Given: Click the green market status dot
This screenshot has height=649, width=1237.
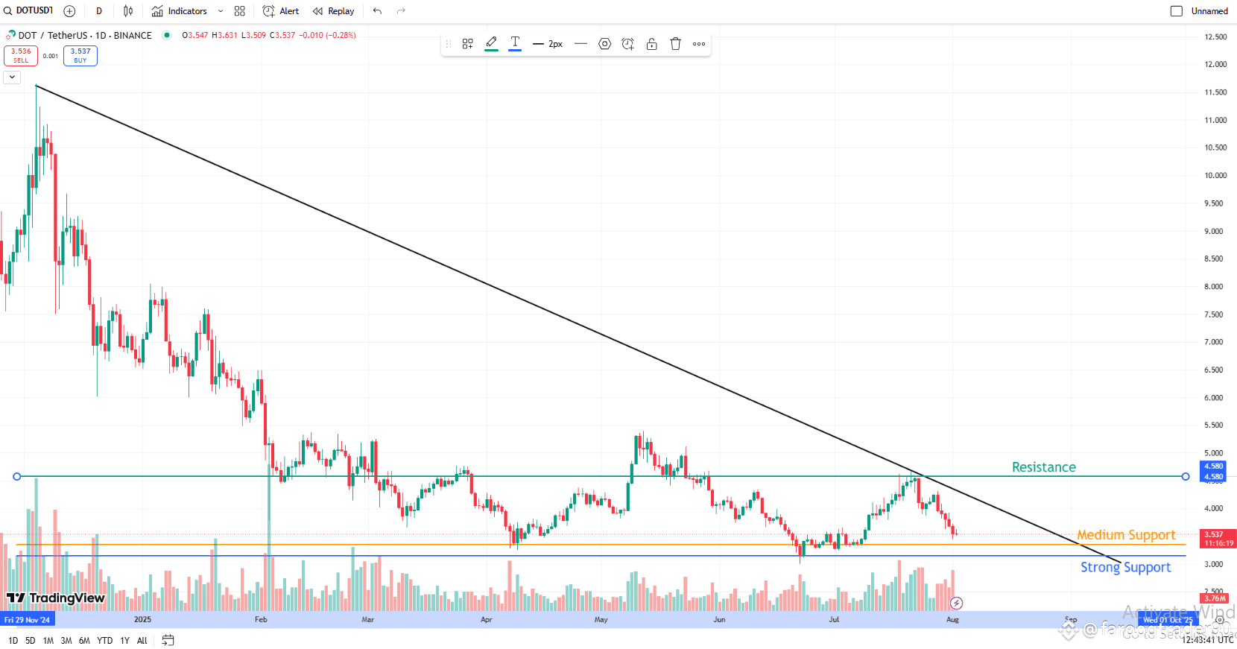Looking at the screenshot, I should [167, 35].
